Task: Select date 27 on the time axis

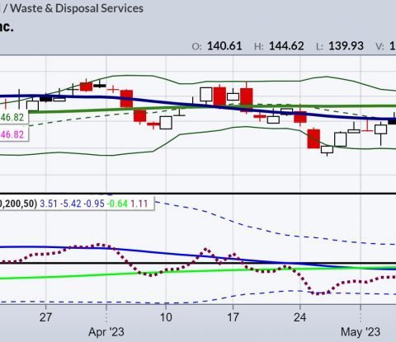Action: click(45, 317)
